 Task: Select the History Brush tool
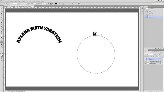pyautogui.click(x=2, y=29)
